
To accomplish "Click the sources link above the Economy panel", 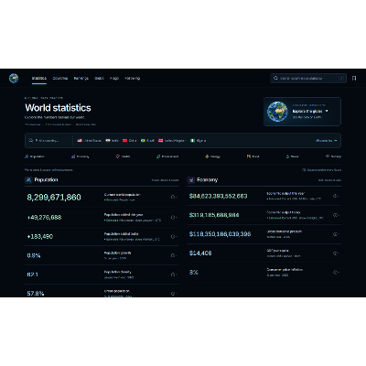I will [x=322, y=170].
